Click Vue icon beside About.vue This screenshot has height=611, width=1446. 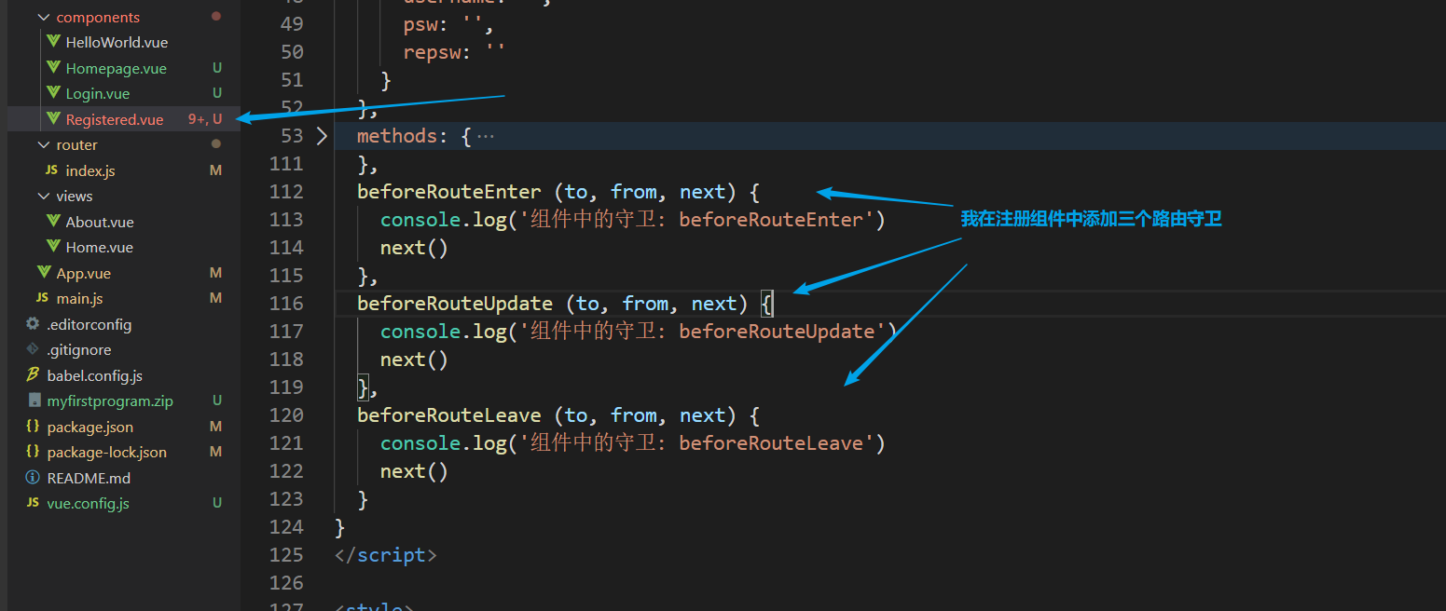click(x=53, y=222)
